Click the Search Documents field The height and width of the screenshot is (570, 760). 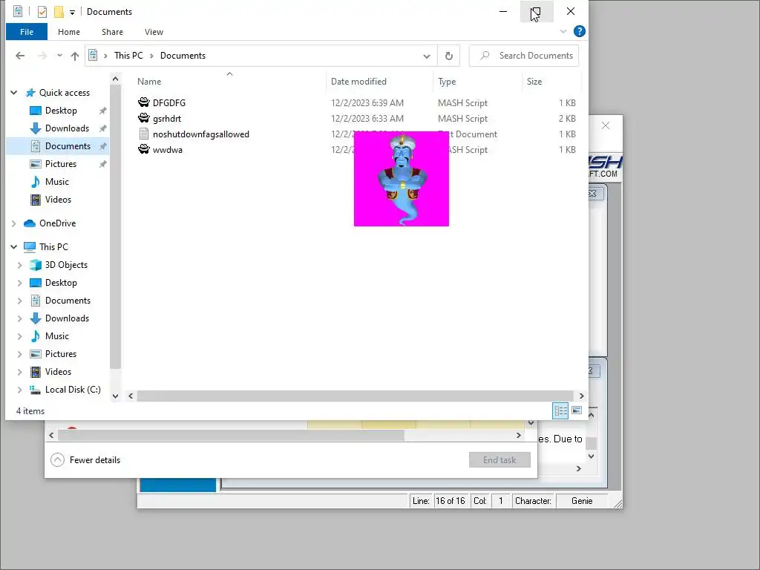coord(524,56)
